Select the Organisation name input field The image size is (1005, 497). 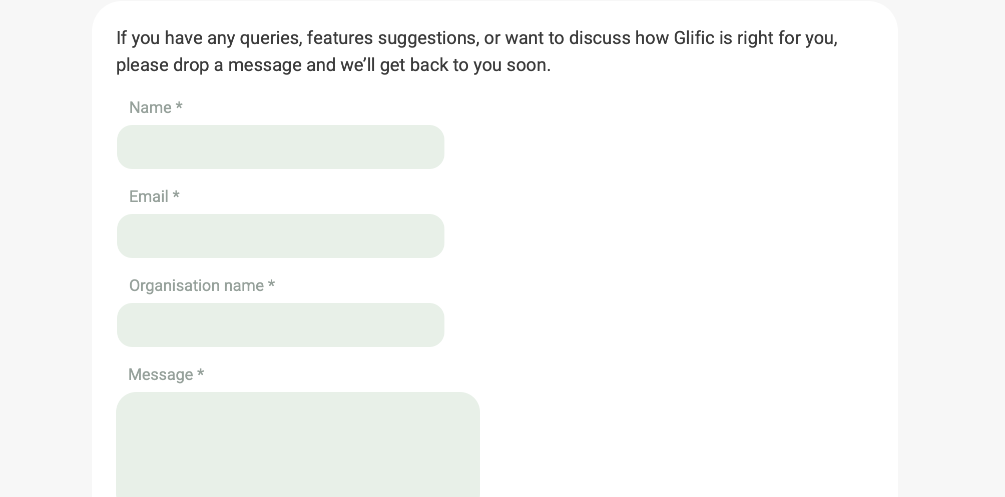tap(280, 325)
